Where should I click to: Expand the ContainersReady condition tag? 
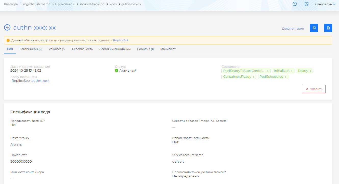[x=239, y=77]
